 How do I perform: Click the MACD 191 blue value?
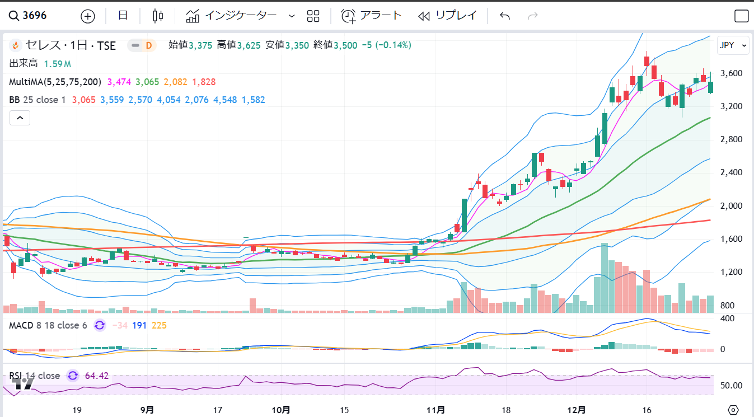(139, 325)
